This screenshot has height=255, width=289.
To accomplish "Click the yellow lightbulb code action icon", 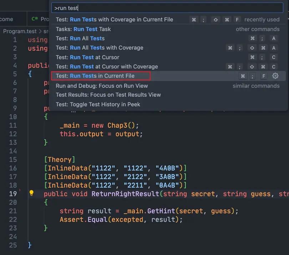I will (31, 193).
